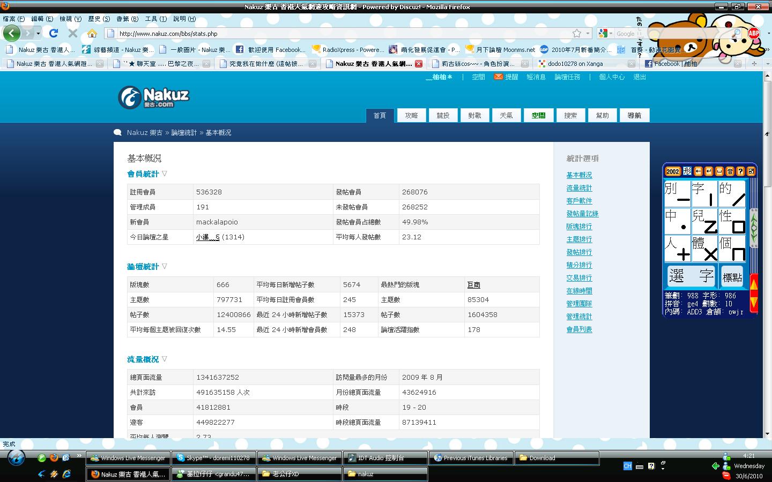Toggle the 形 shape mode in the input panel

(x=687, y=171)
